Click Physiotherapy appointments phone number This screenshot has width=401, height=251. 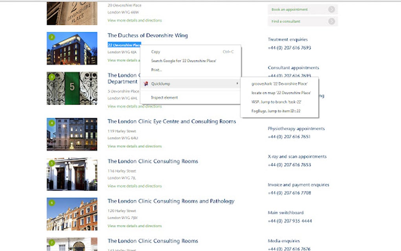pyautogui.click(x=289, y=137)
